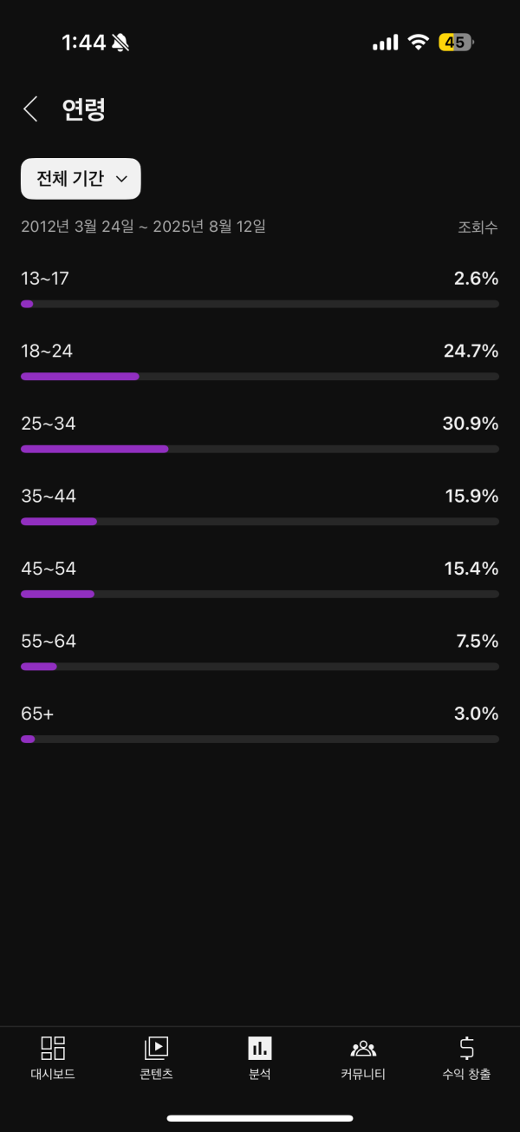Screen dimensions: 520x1132
Task: Tap the back arrow icon
Action: coord(30,109)
